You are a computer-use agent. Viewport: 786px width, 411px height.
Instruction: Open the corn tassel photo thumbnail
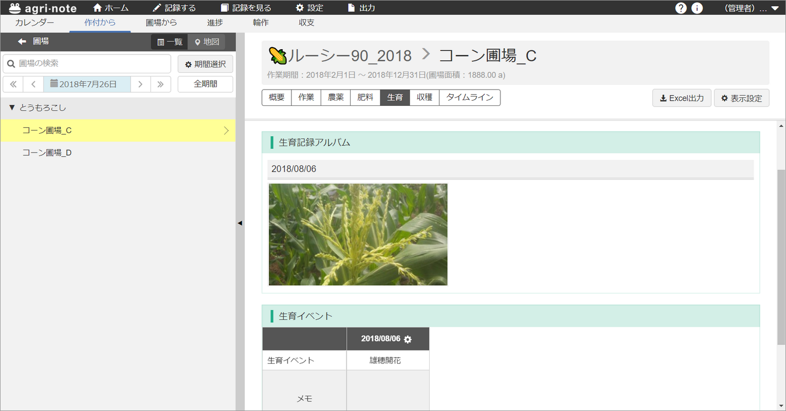358,234
